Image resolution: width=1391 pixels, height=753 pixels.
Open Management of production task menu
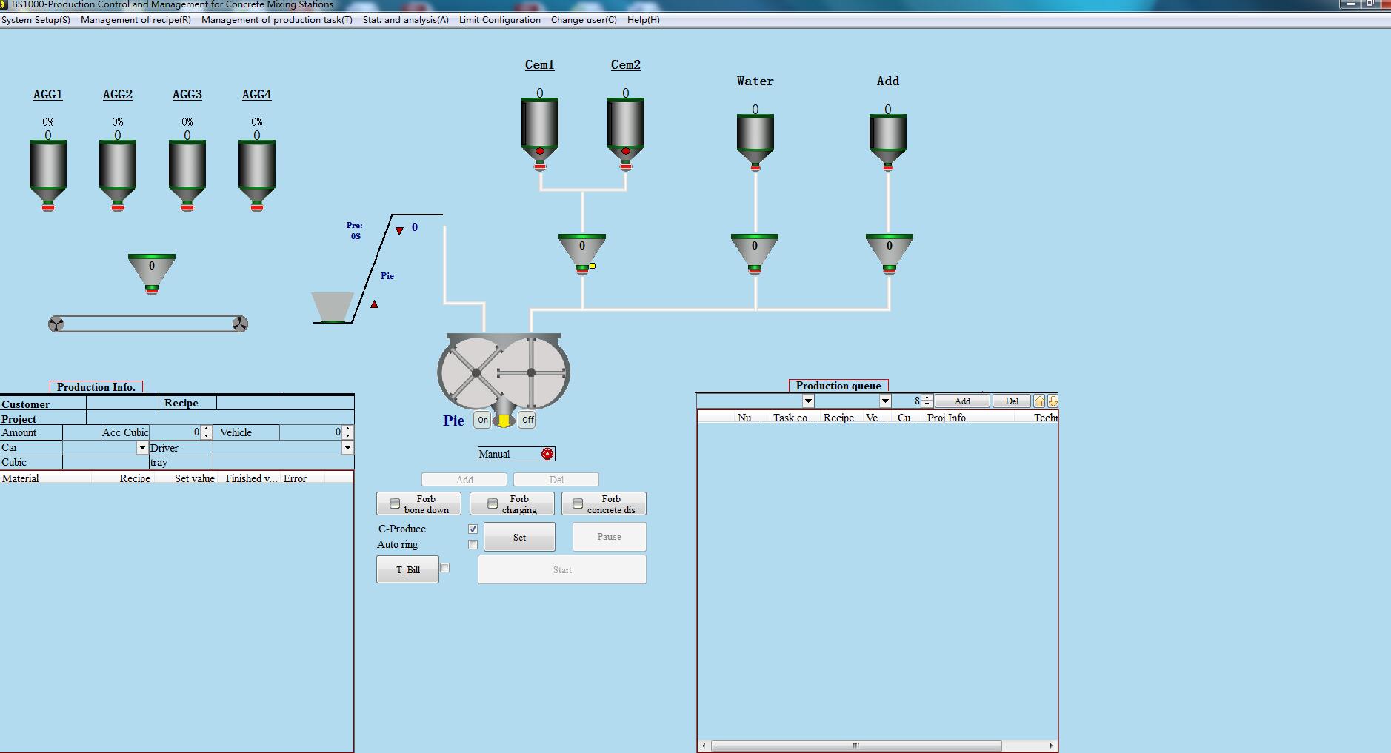(277, 20)
